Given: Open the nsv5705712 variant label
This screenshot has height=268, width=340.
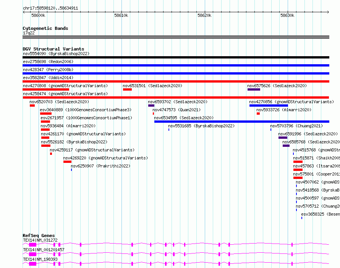Looking at the screenshot, I should (318, 206).
